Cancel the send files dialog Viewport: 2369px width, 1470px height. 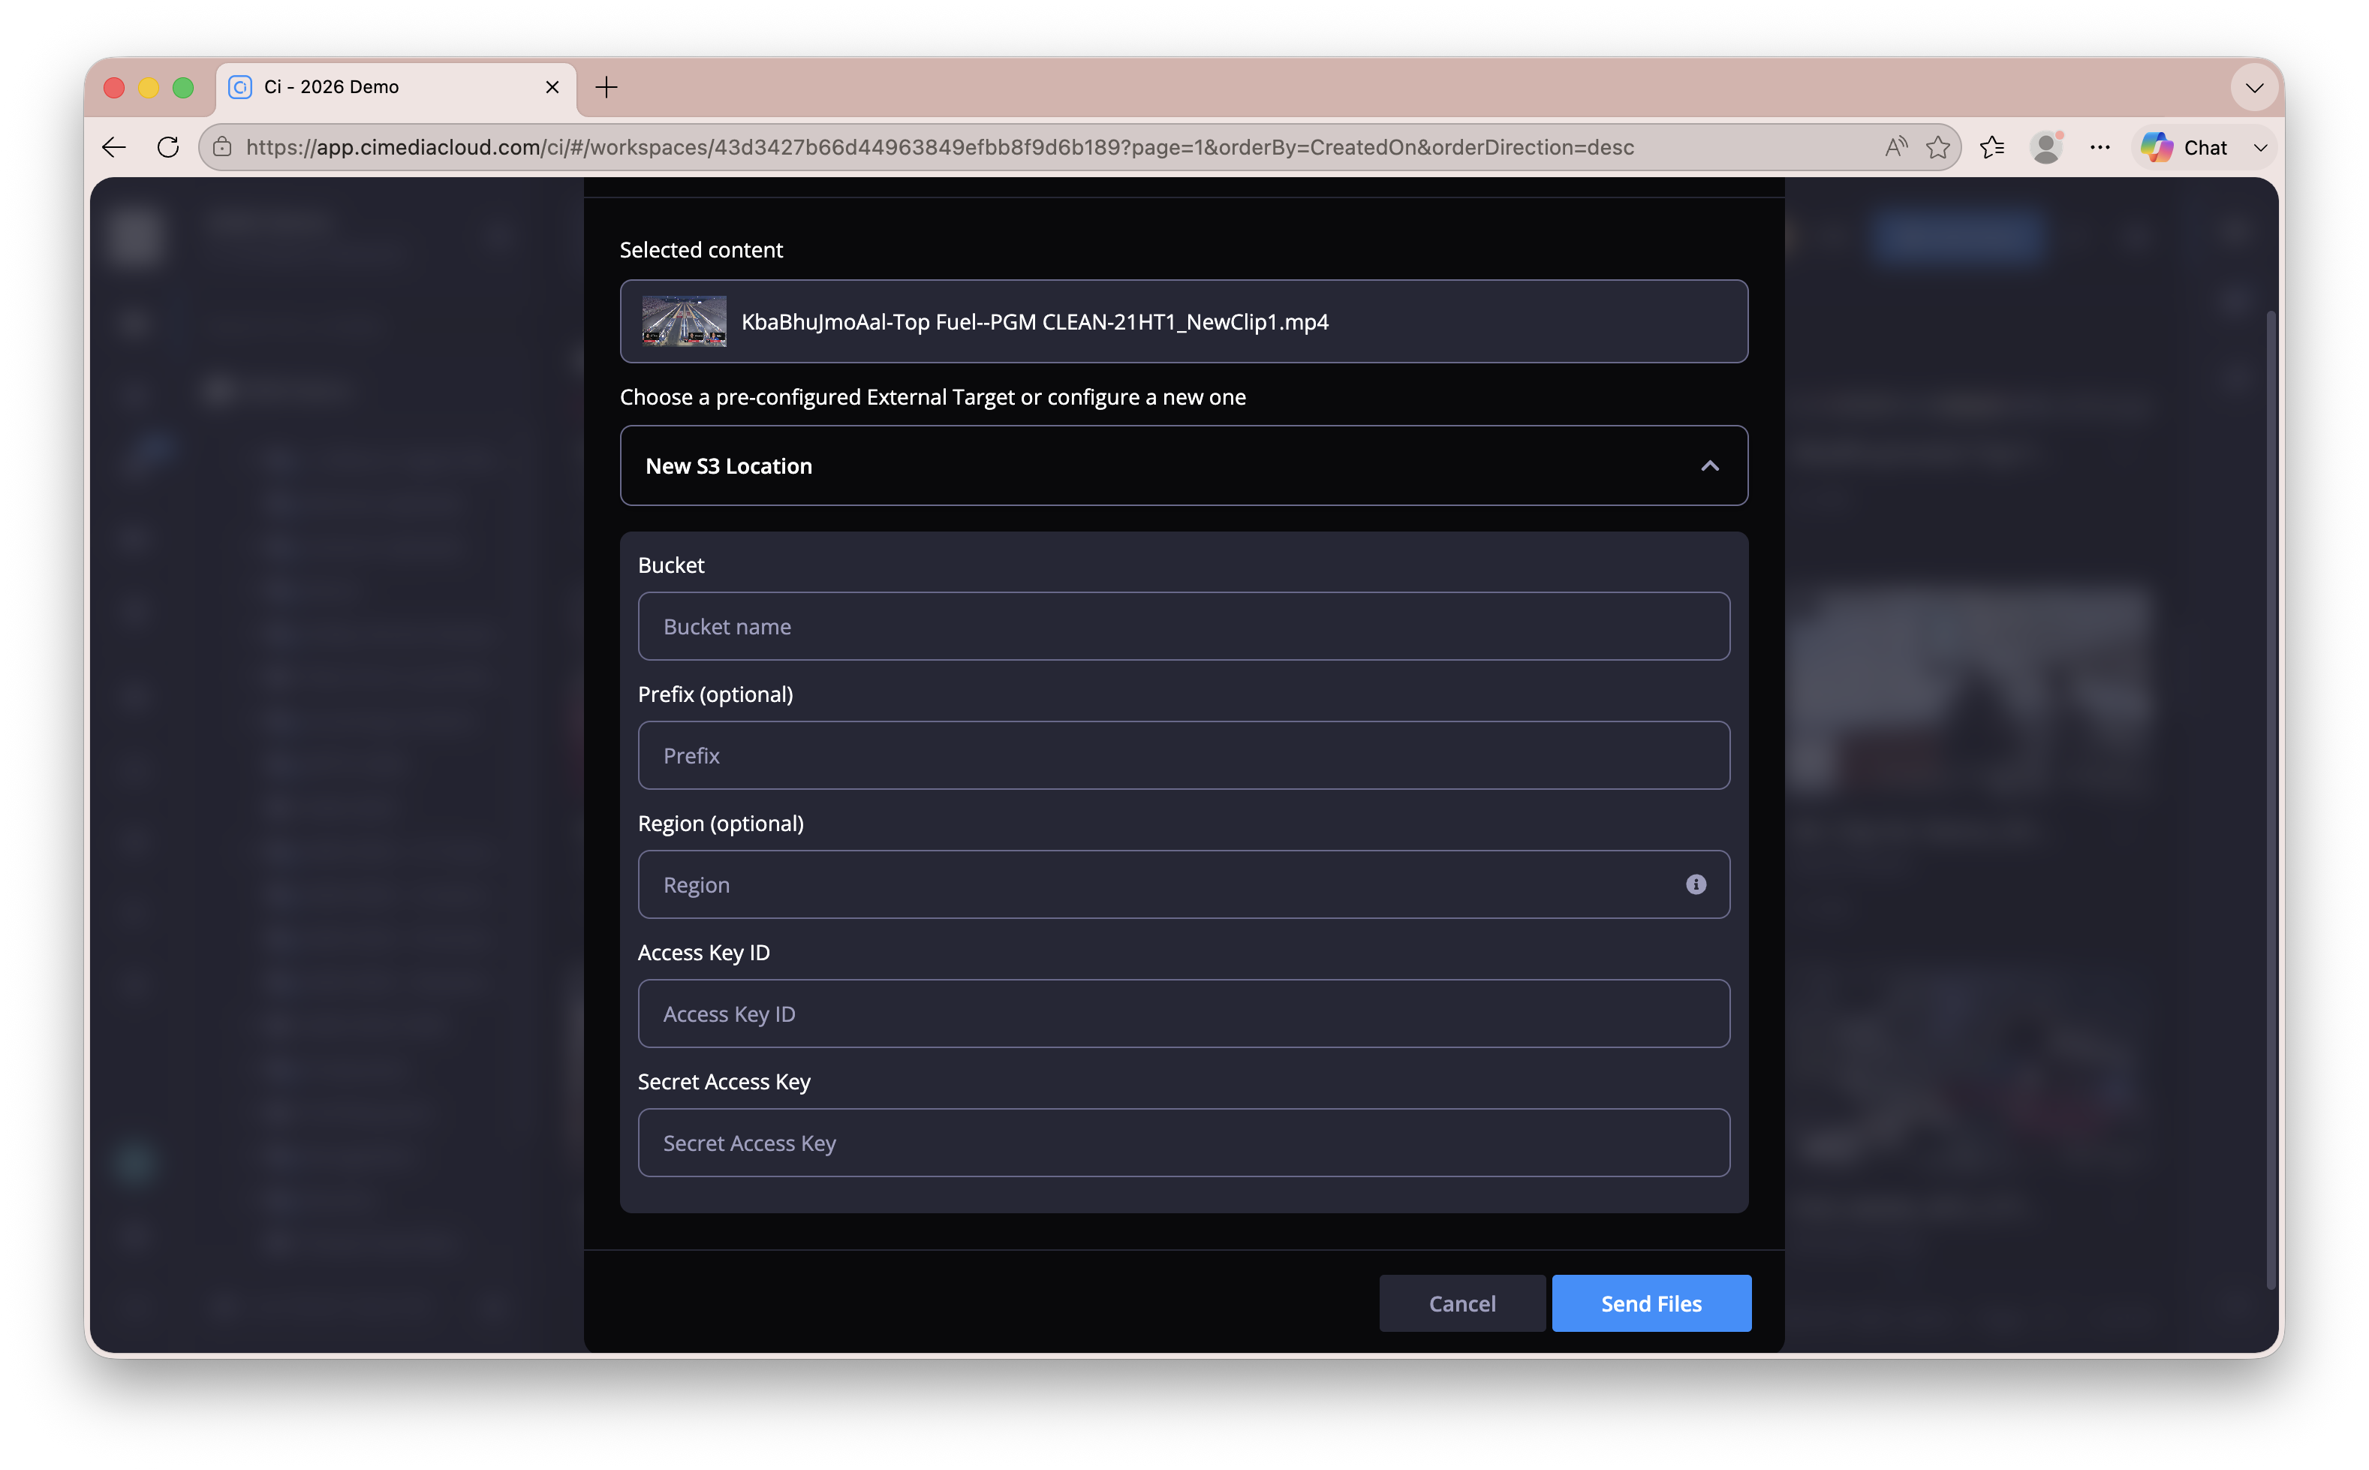pos(1461,1304)
